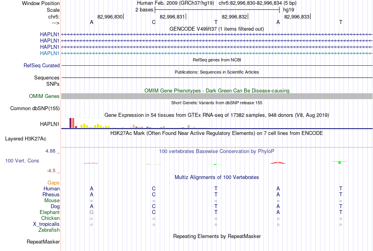373x251 pixels.
Task: Open Publications: Sequences in Scientific Articles title
Action: coord(217,72)
